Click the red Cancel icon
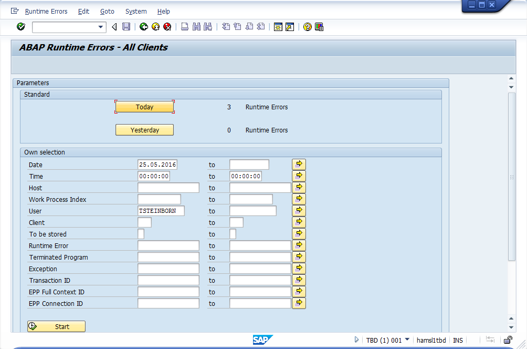Viewport: 527px width, 349px height. point(167,27)
